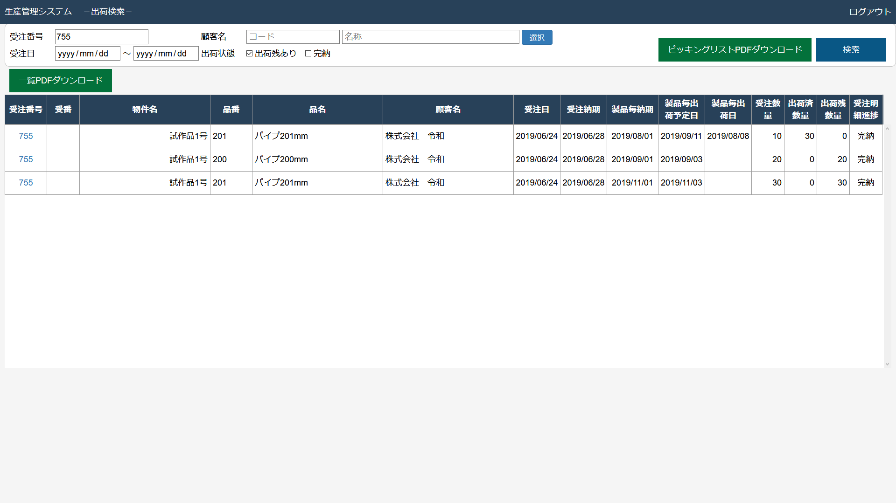The height and width of the screenshot is (503, 896).
Task: Click the 受注番号 input field containing 755
Action: coord(101,37)
